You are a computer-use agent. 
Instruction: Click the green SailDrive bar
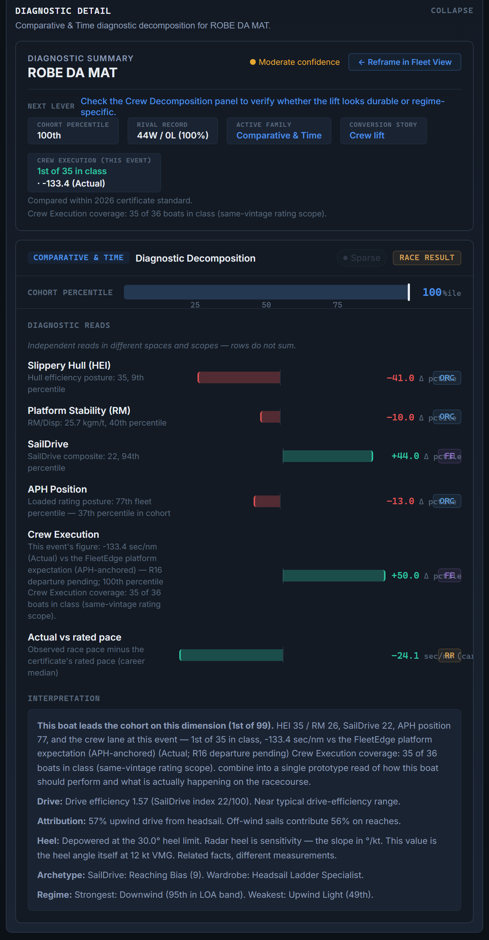click(x=328, y=456)
